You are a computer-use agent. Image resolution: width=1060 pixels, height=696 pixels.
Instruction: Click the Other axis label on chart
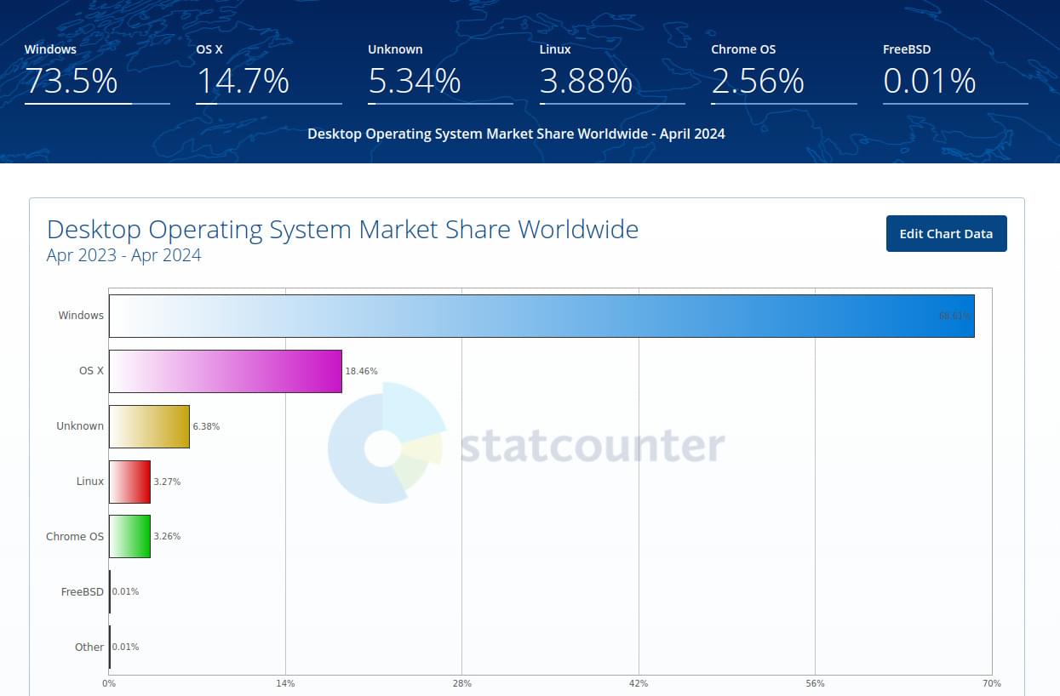(89, 648)
